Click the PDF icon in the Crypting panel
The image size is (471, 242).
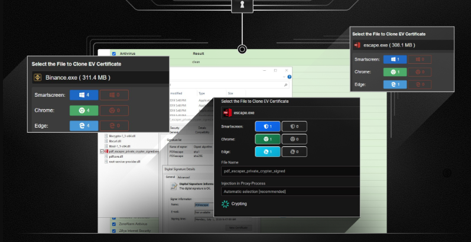click(227, 113)
